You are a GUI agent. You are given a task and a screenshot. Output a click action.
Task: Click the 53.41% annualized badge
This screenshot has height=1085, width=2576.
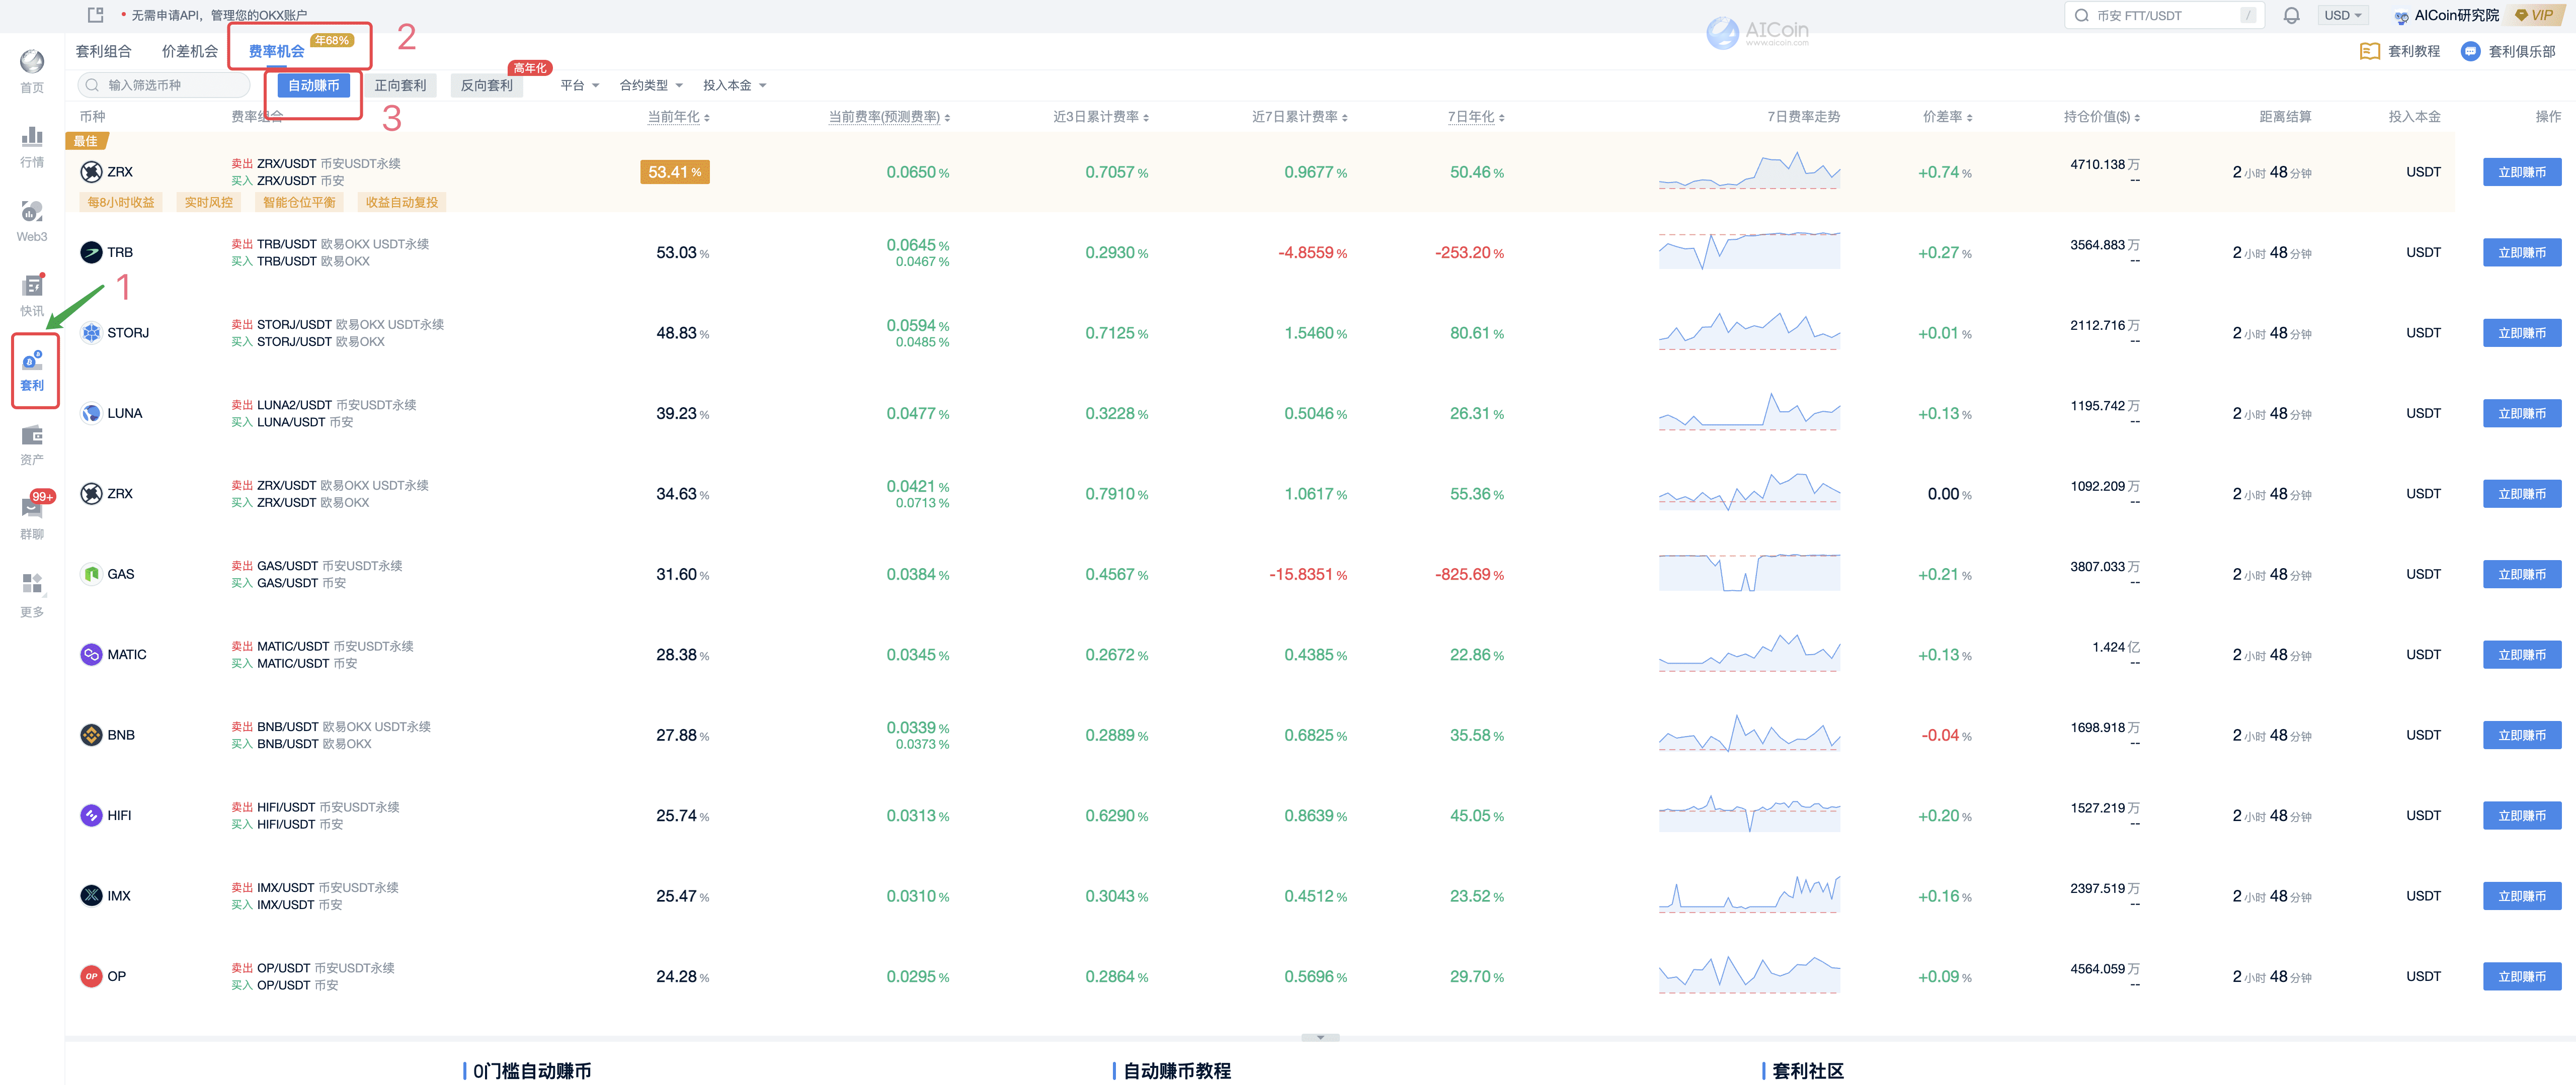tap(674, 172)
